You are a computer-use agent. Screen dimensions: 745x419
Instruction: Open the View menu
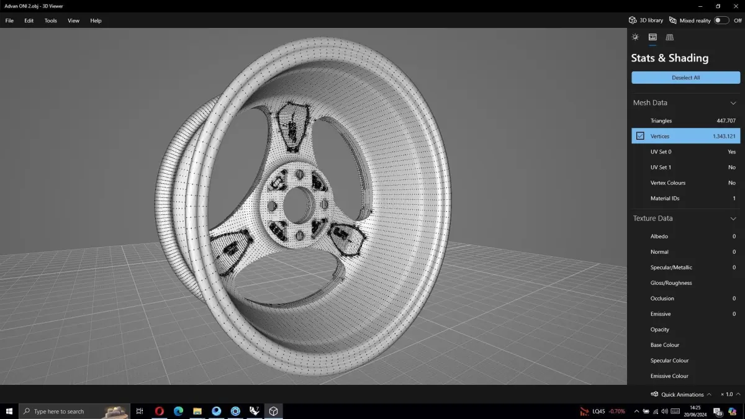(73, 20)
